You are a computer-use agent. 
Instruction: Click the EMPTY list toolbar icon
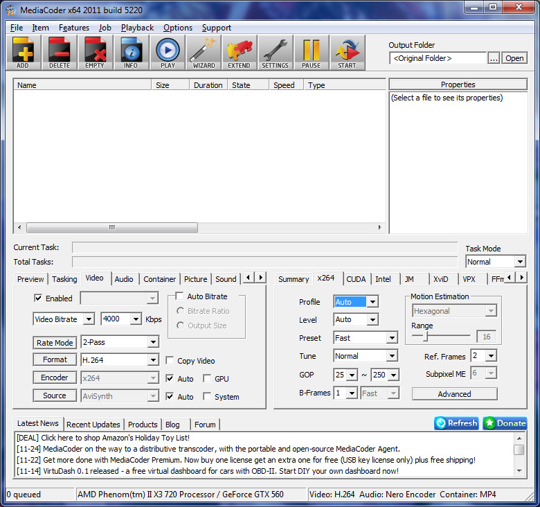click(x=95, y=53)
